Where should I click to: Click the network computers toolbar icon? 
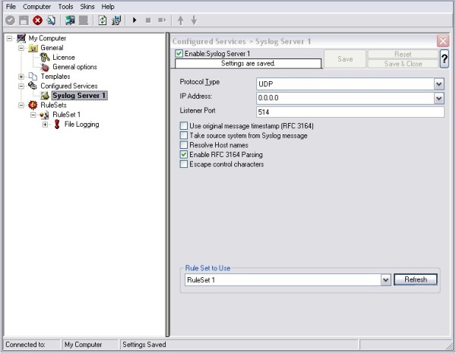[x=70, y=20]
